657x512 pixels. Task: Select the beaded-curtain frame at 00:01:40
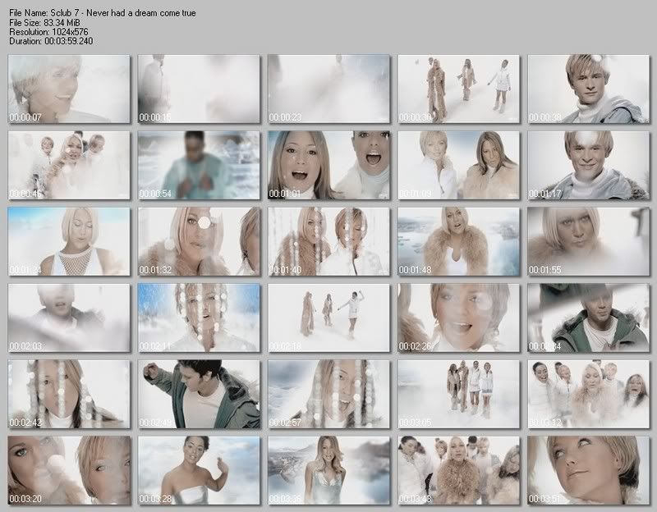click(x=329, y=241)
